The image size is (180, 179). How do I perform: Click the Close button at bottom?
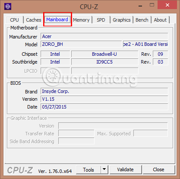pos(159,169)
